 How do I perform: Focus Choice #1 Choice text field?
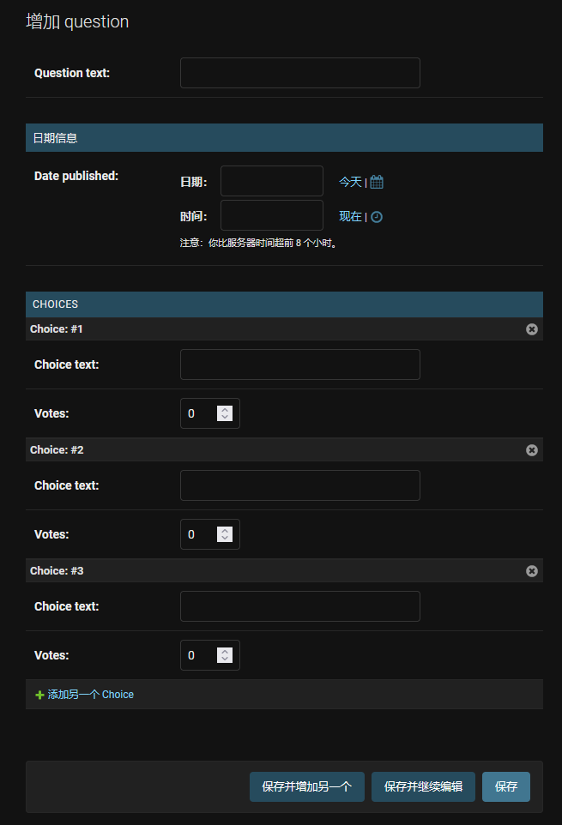click(299, 364)
